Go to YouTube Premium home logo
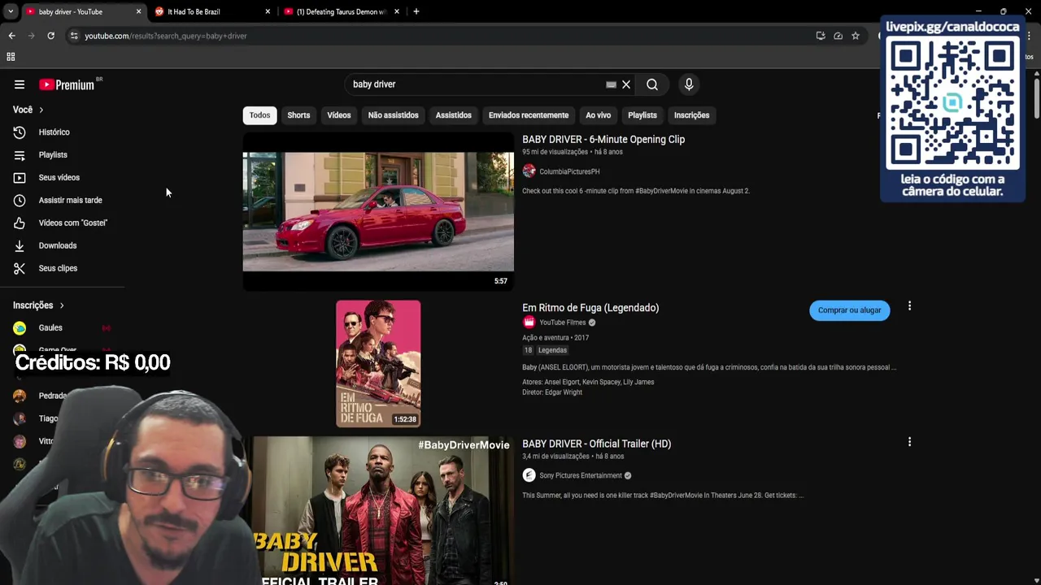 tap(67, 84)
